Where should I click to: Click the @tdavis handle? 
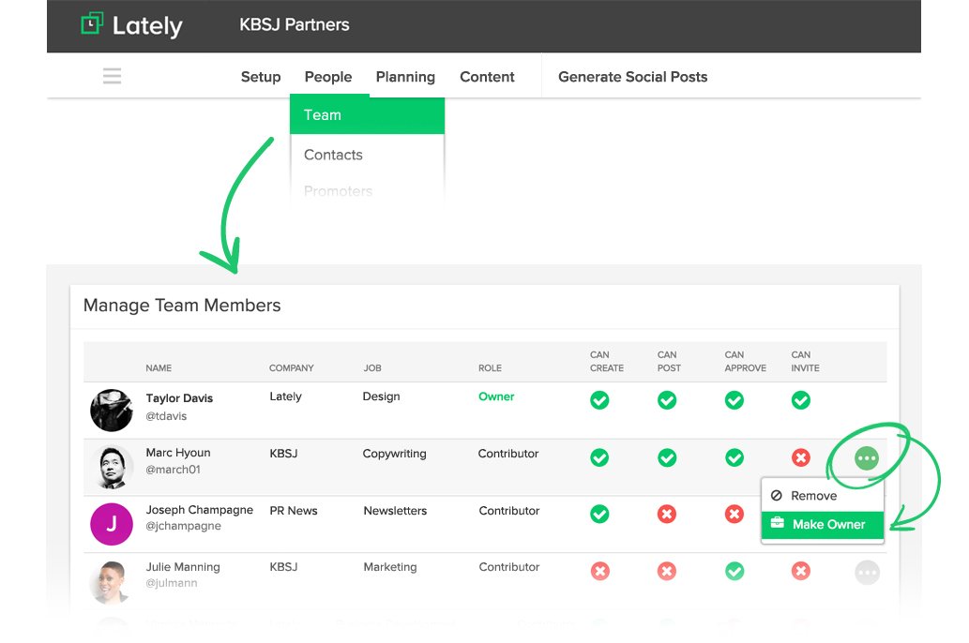coord(166,416)
